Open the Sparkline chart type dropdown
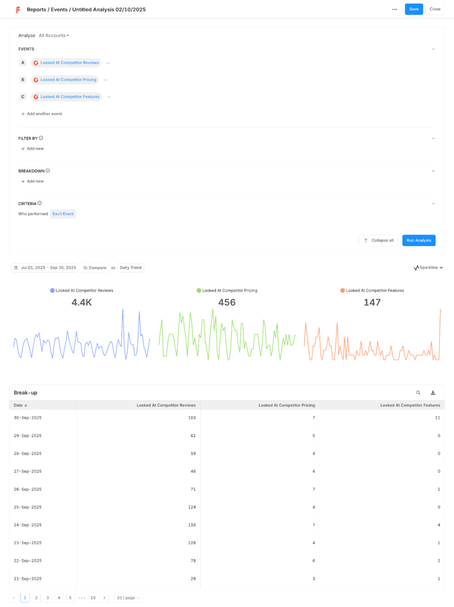The width and height of the screenshot is (454, 607). pyautogui.click(x=429, y=267)
